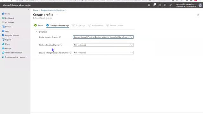Open the Engine Updates Channel dropdown
The image size is (203, 114).
[103, 37]
